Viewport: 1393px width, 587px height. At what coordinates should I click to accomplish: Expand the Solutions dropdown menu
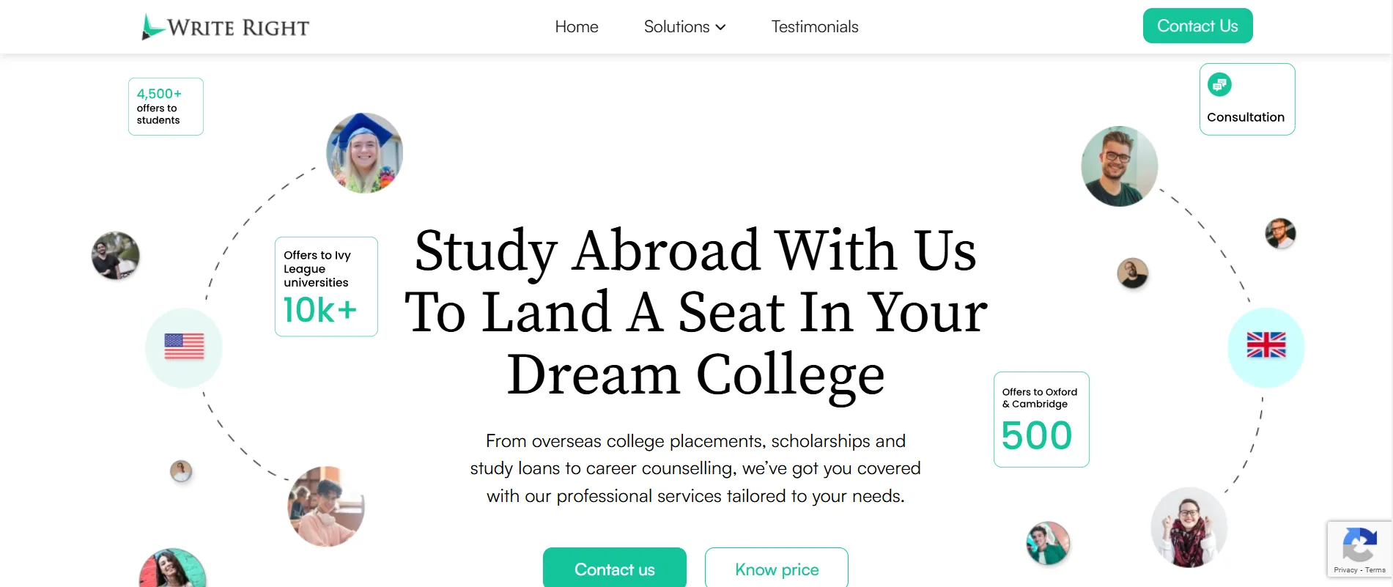pos(676,27)
